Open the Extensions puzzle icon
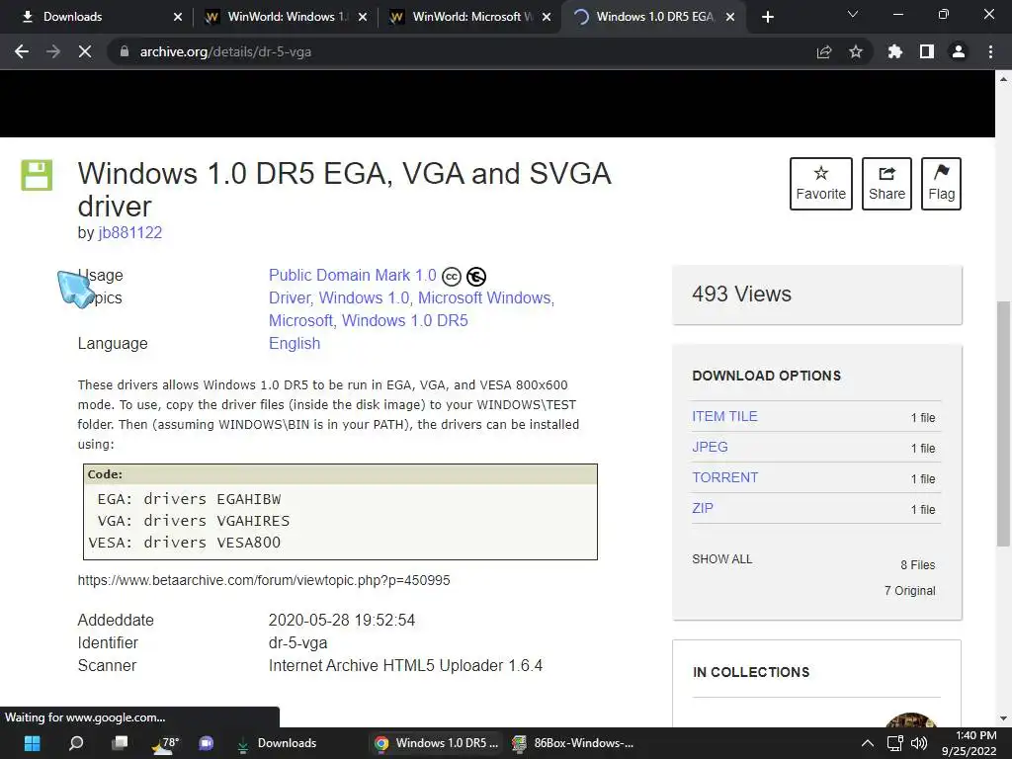Screen dimensions: 1012x759 coord(895,51)
